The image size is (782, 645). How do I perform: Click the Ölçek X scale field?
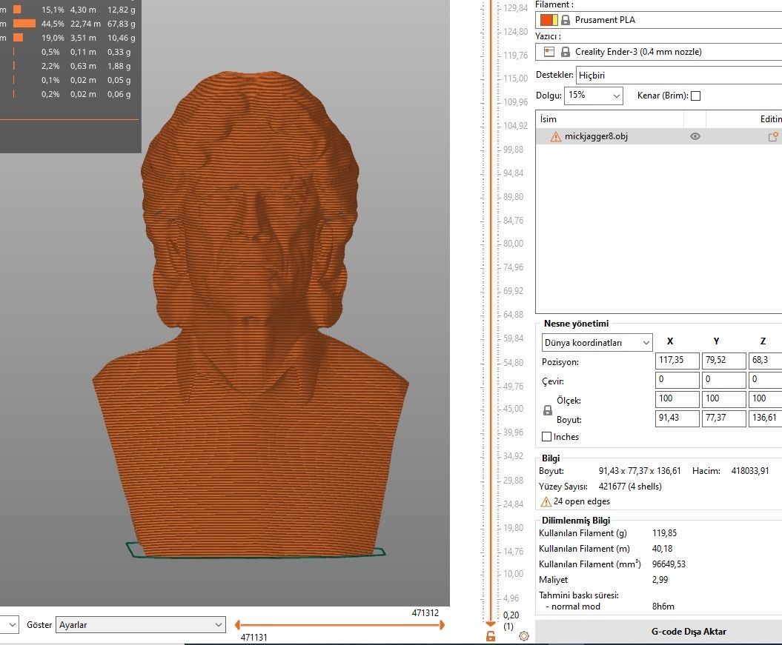pyautogui.click(x=677, y=399)
